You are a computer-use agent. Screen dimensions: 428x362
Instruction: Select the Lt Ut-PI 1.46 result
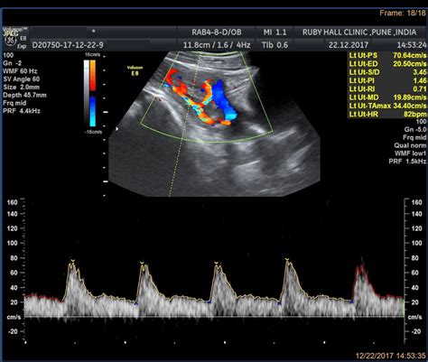click(387, 80)
